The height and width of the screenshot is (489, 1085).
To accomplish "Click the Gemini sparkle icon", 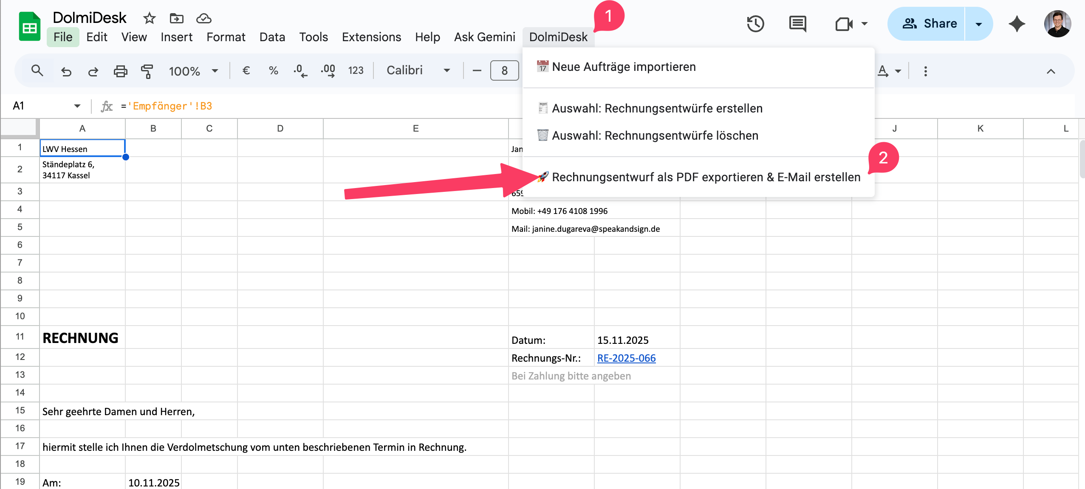I will click(1017, 24).
